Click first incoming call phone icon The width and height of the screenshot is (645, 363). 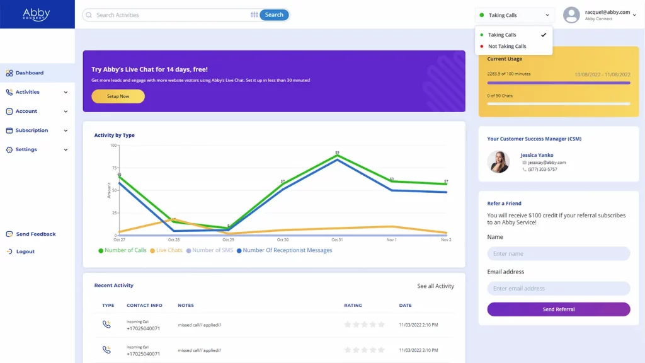click(x=106, y=325)
